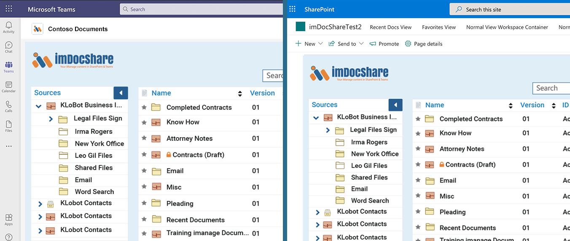Image resolution: width=570 pixels, height=241 pixels.
Task: Select Leo Gil Files in SharePoint tree
Action: (369, 166)
